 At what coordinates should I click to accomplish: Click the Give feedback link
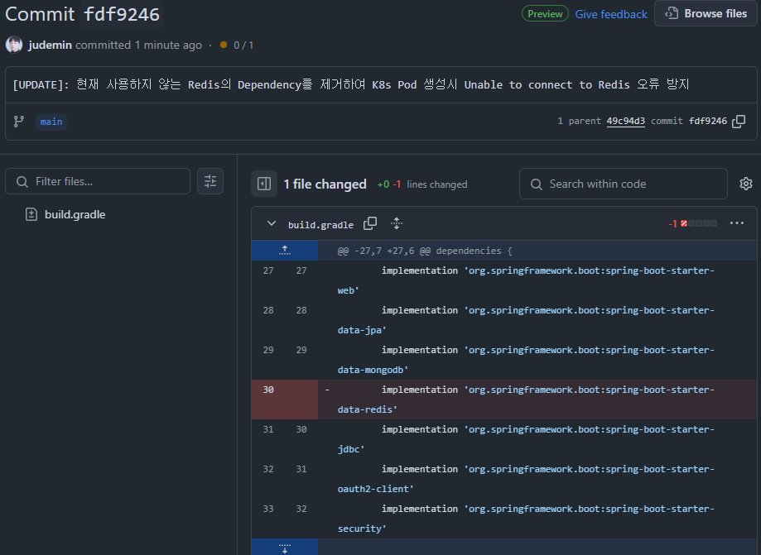611,14
